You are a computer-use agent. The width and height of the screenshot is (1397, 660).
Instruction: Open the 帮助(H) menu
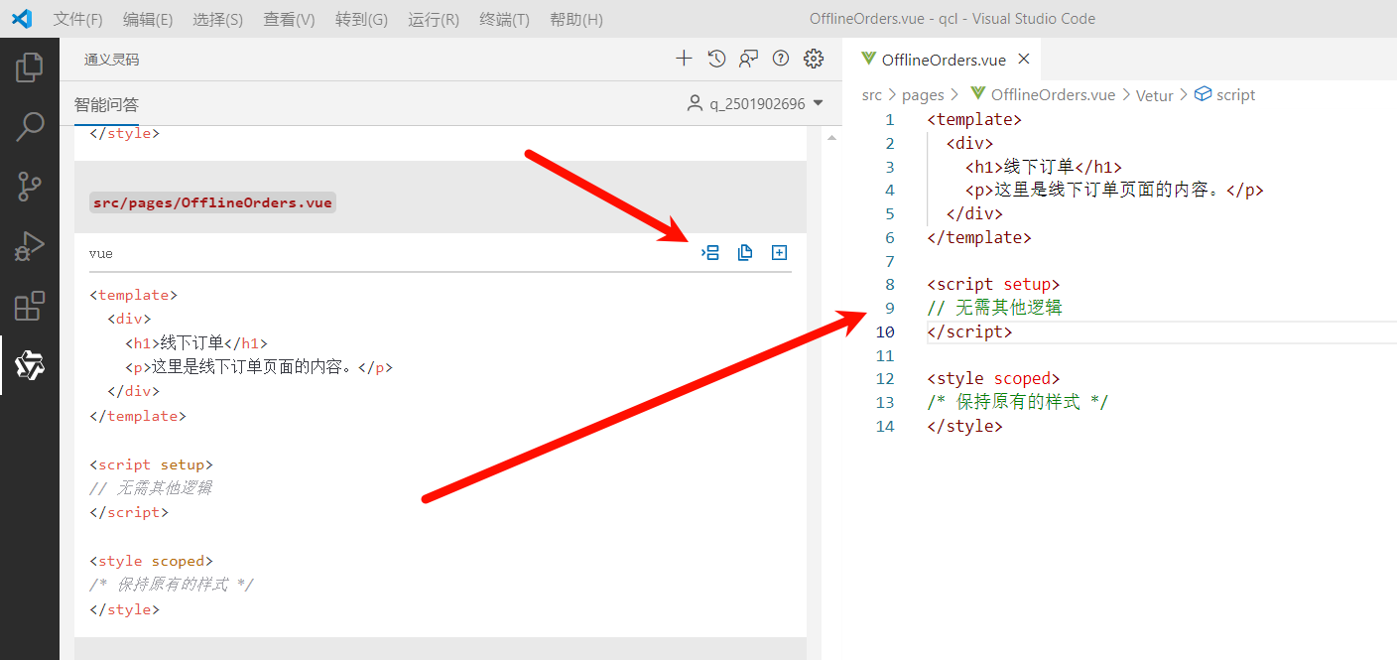click(x=575, y=20)
